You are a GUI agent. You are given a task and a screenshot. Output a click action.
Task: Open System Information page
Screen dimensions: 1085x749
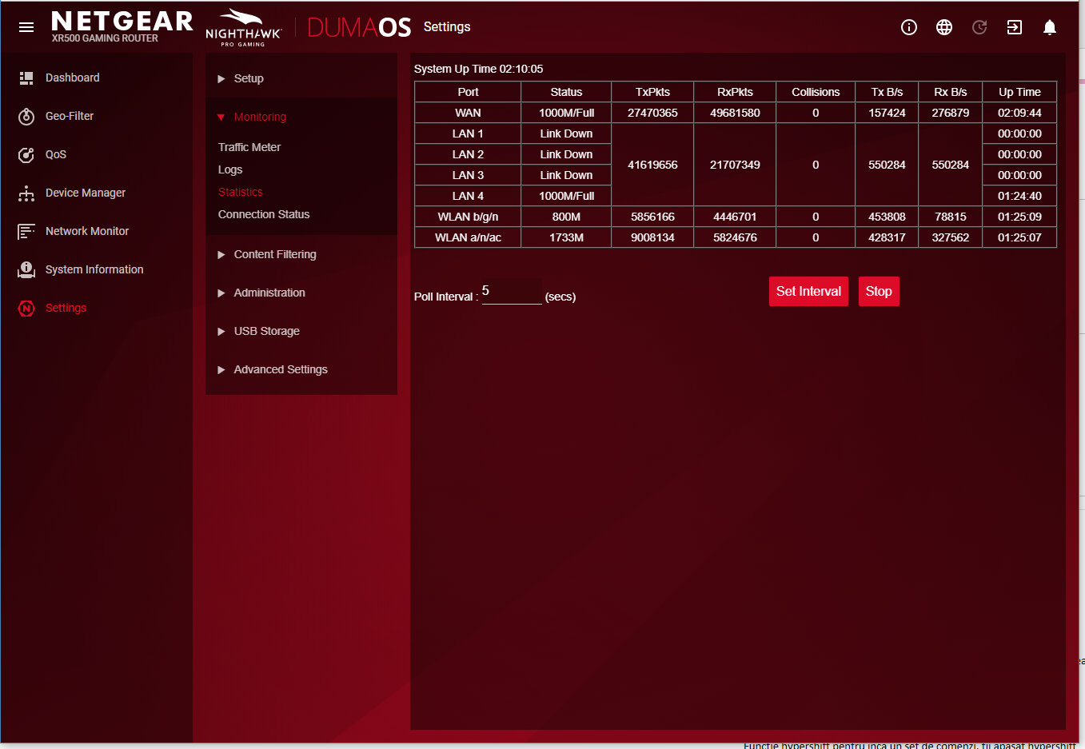(x=94, y=269)
